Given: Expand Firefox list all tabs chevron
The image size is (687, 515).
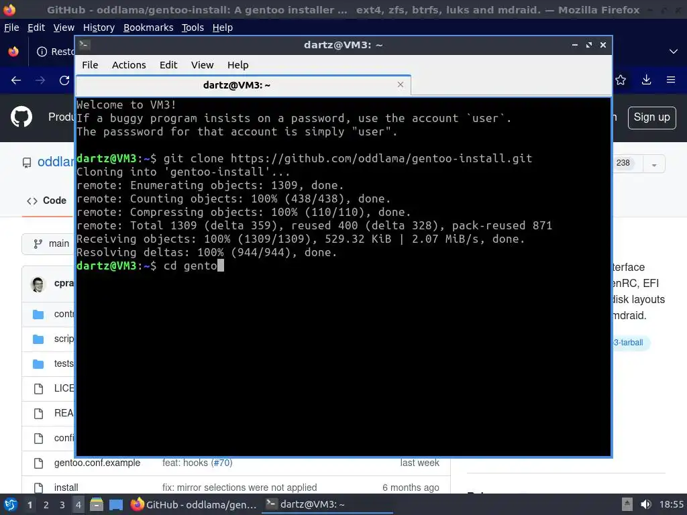Looking at the screenshot, I should 674,52.
